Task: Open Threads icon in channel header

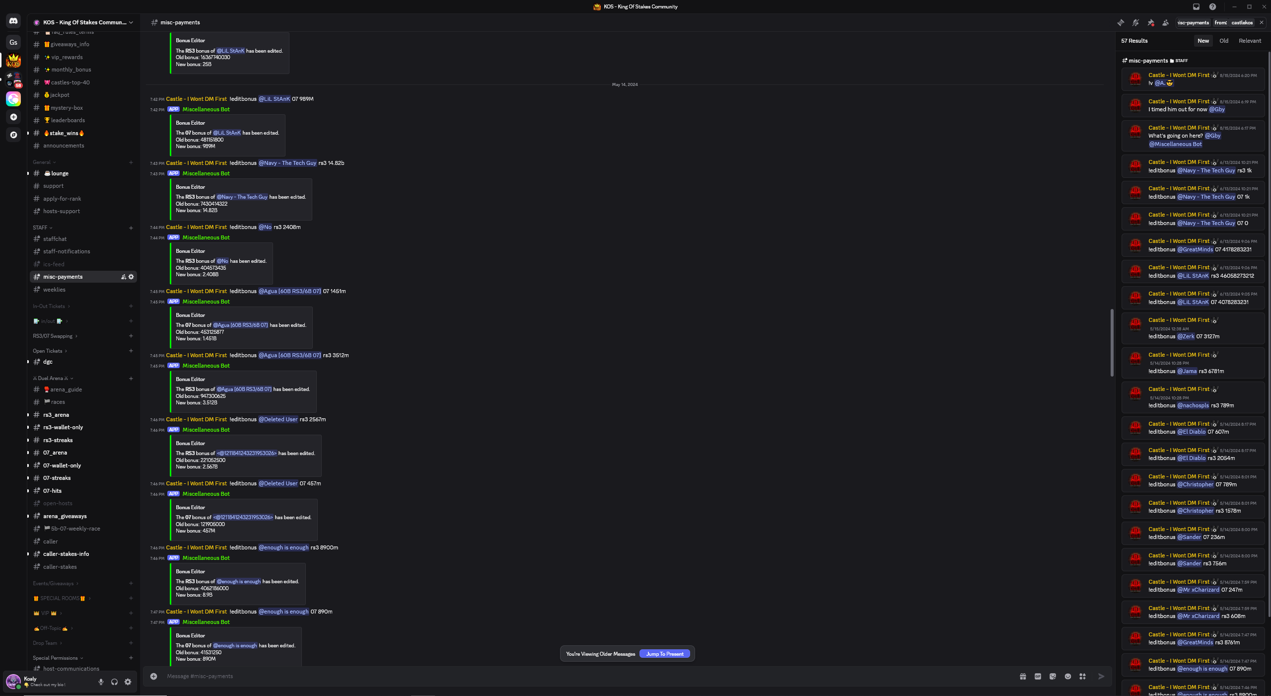Action: pos(1121,22)
